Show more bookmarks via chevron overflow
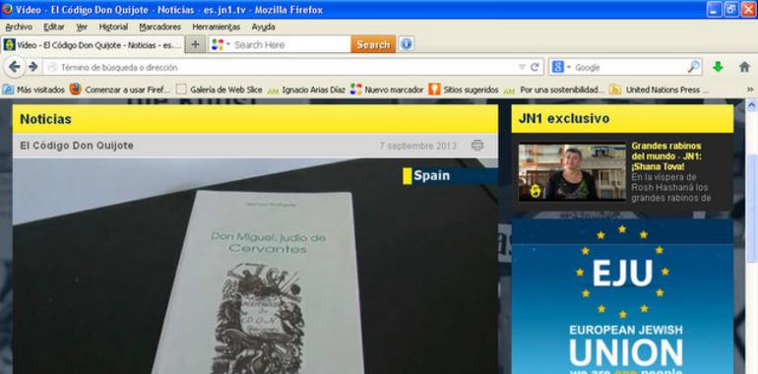This screenshot has width=758, height=374. pyautogui.click(x=750, y=90)
